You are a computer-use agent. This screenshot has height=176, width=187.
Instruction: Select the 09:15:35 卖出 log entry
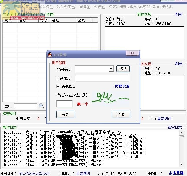tap(62, 132)
